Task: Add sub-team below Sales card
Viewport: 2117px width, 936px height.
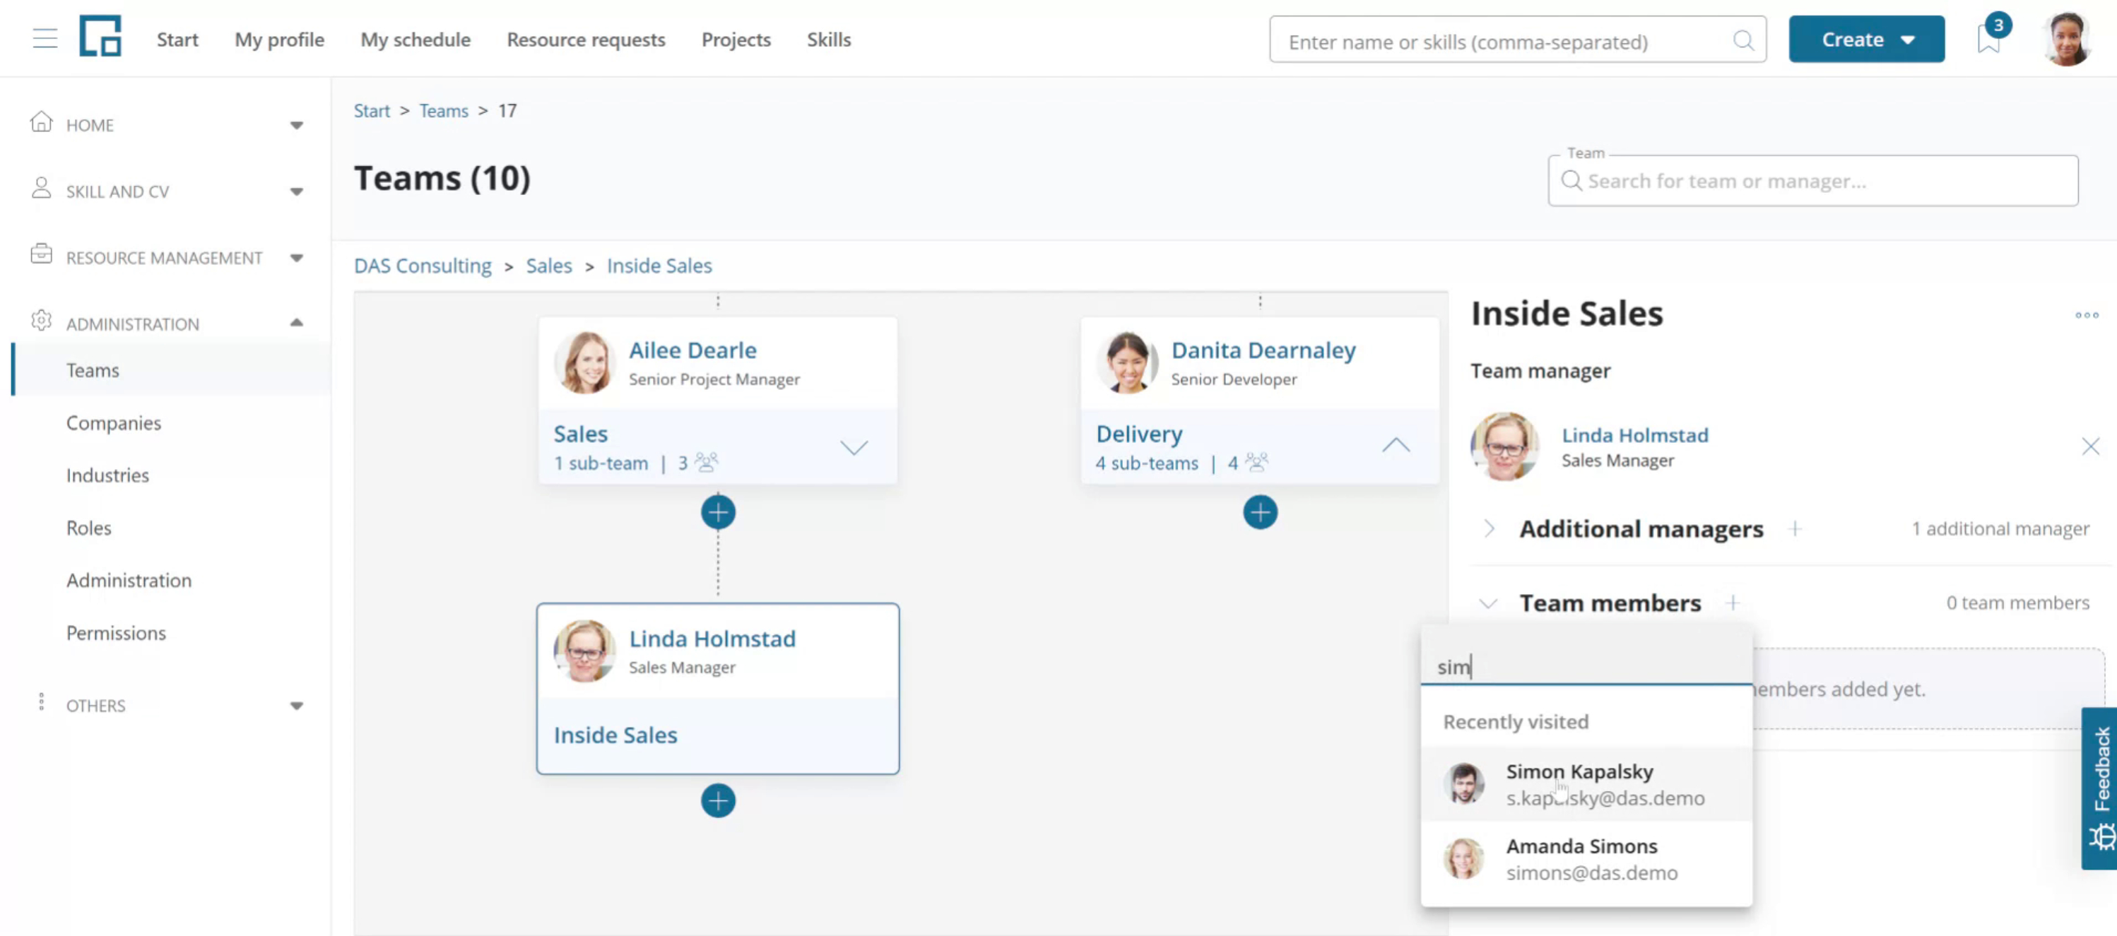Action: pos(717,512)
